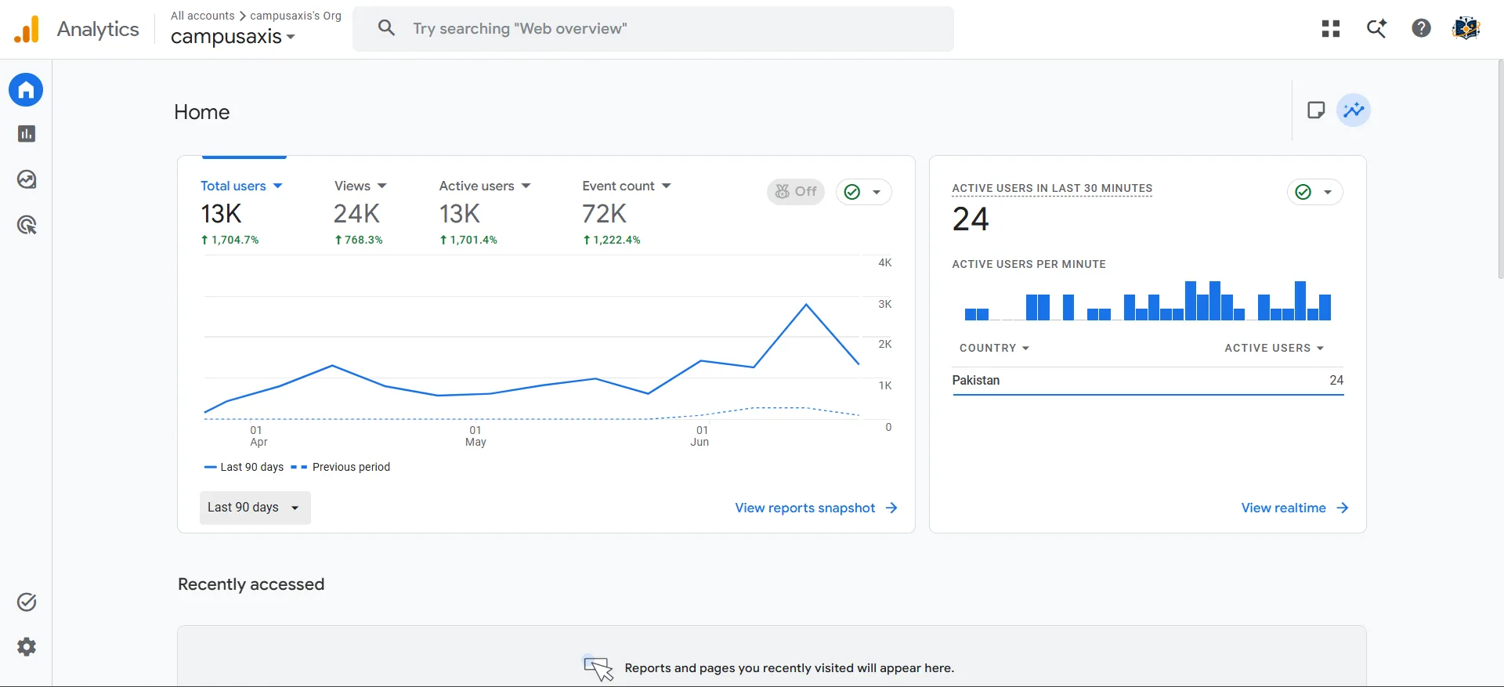Click the Active users in last 30 minutes heading
The width and height of the screenshot is (1504, 687).
coord(1052,188)
